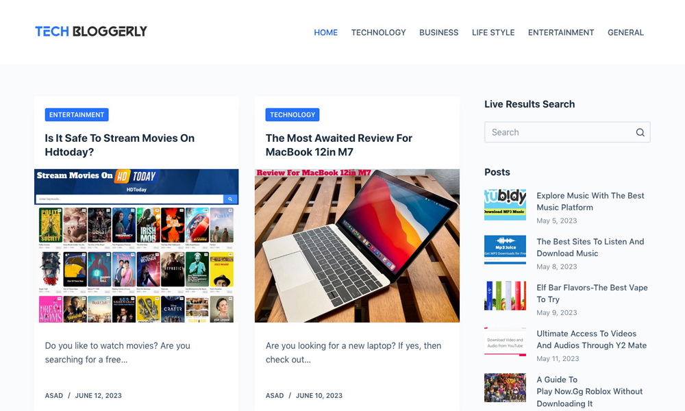Click the Technology category badge
The image size is (685, 411).
[x=292, y=115]
